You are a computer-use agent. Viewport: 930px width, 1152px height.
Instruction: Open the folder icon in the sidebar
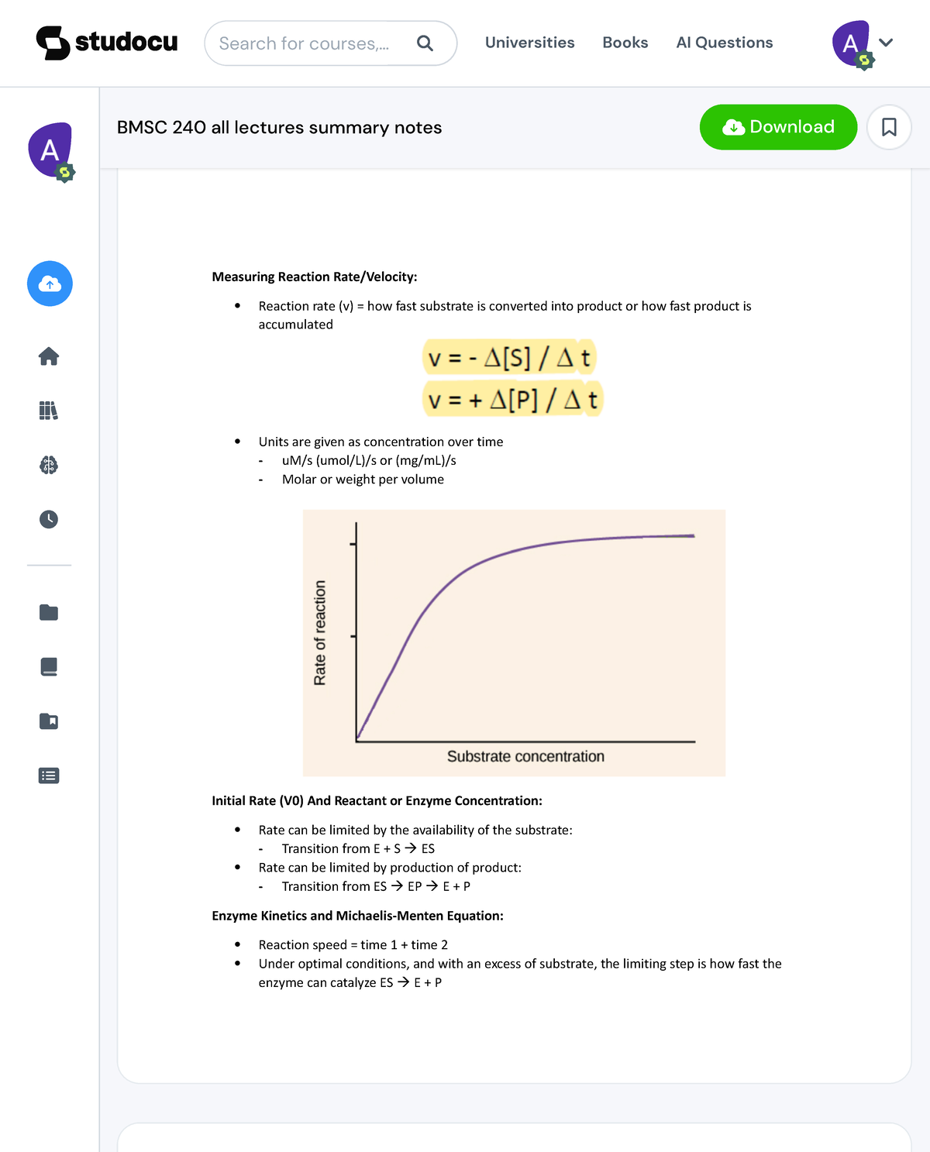[49, 613]
